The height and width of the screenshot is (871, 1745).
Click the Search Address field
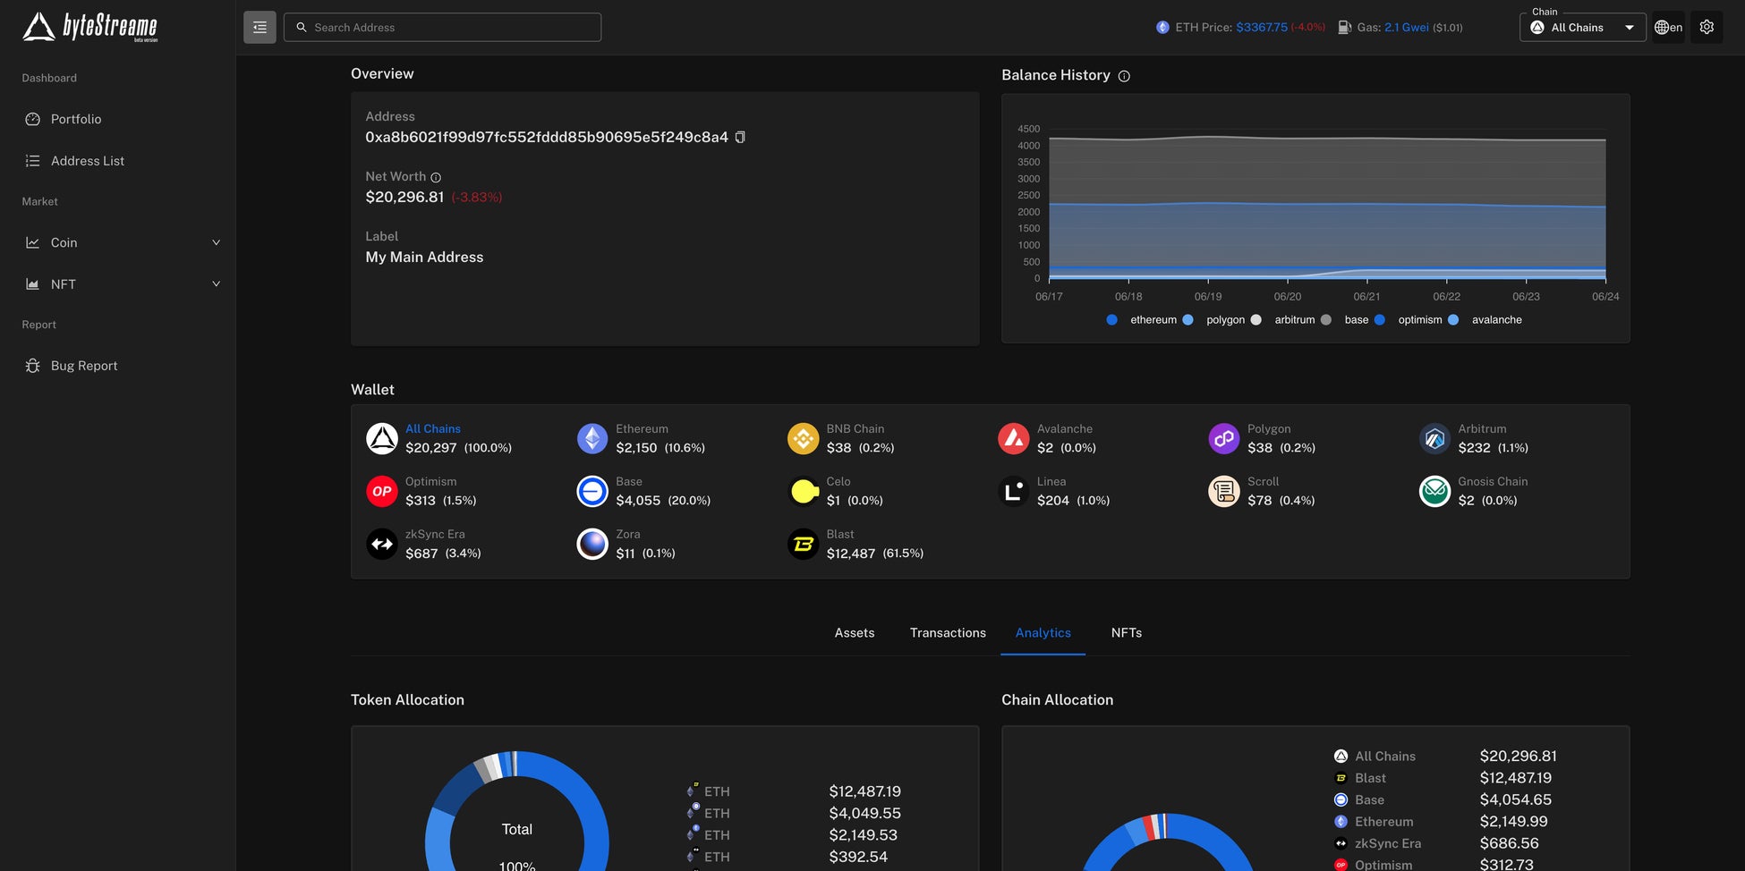tap(442, 27)
